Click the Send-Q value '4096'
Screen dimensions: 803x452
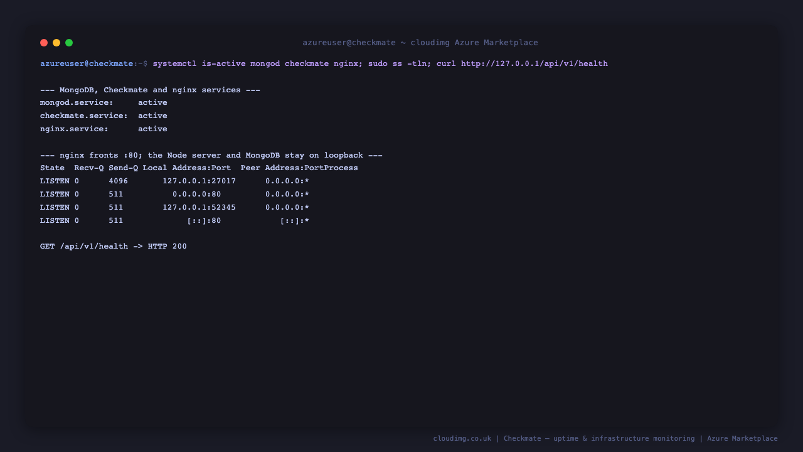click(x=119, y=181)
